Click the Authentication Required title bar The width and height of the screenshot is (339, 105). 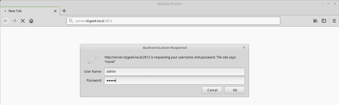coord(164,48)
